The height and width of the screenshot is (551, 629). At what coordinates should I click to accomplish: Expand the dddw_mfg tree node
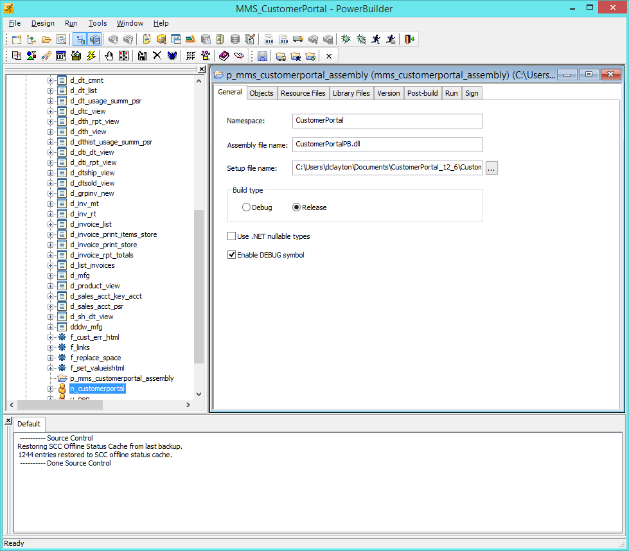coord(50,328)
